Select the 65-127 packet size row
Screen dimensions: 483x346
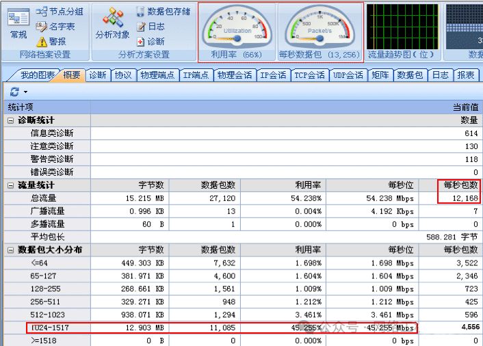click(x=241, y=276)
